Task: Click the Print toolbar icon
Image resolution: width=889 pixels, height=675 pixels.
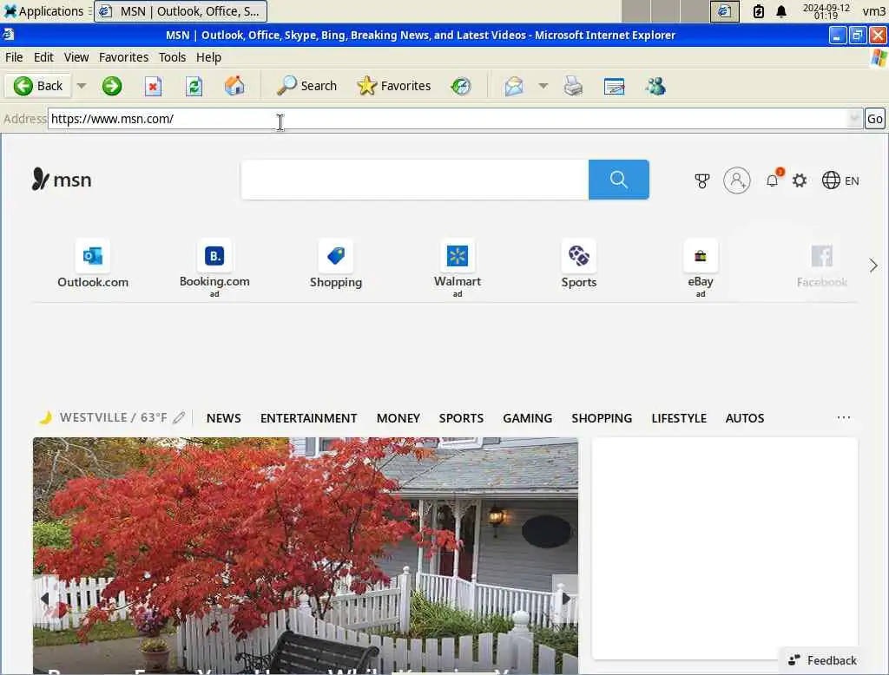Action: click(573, 86)
